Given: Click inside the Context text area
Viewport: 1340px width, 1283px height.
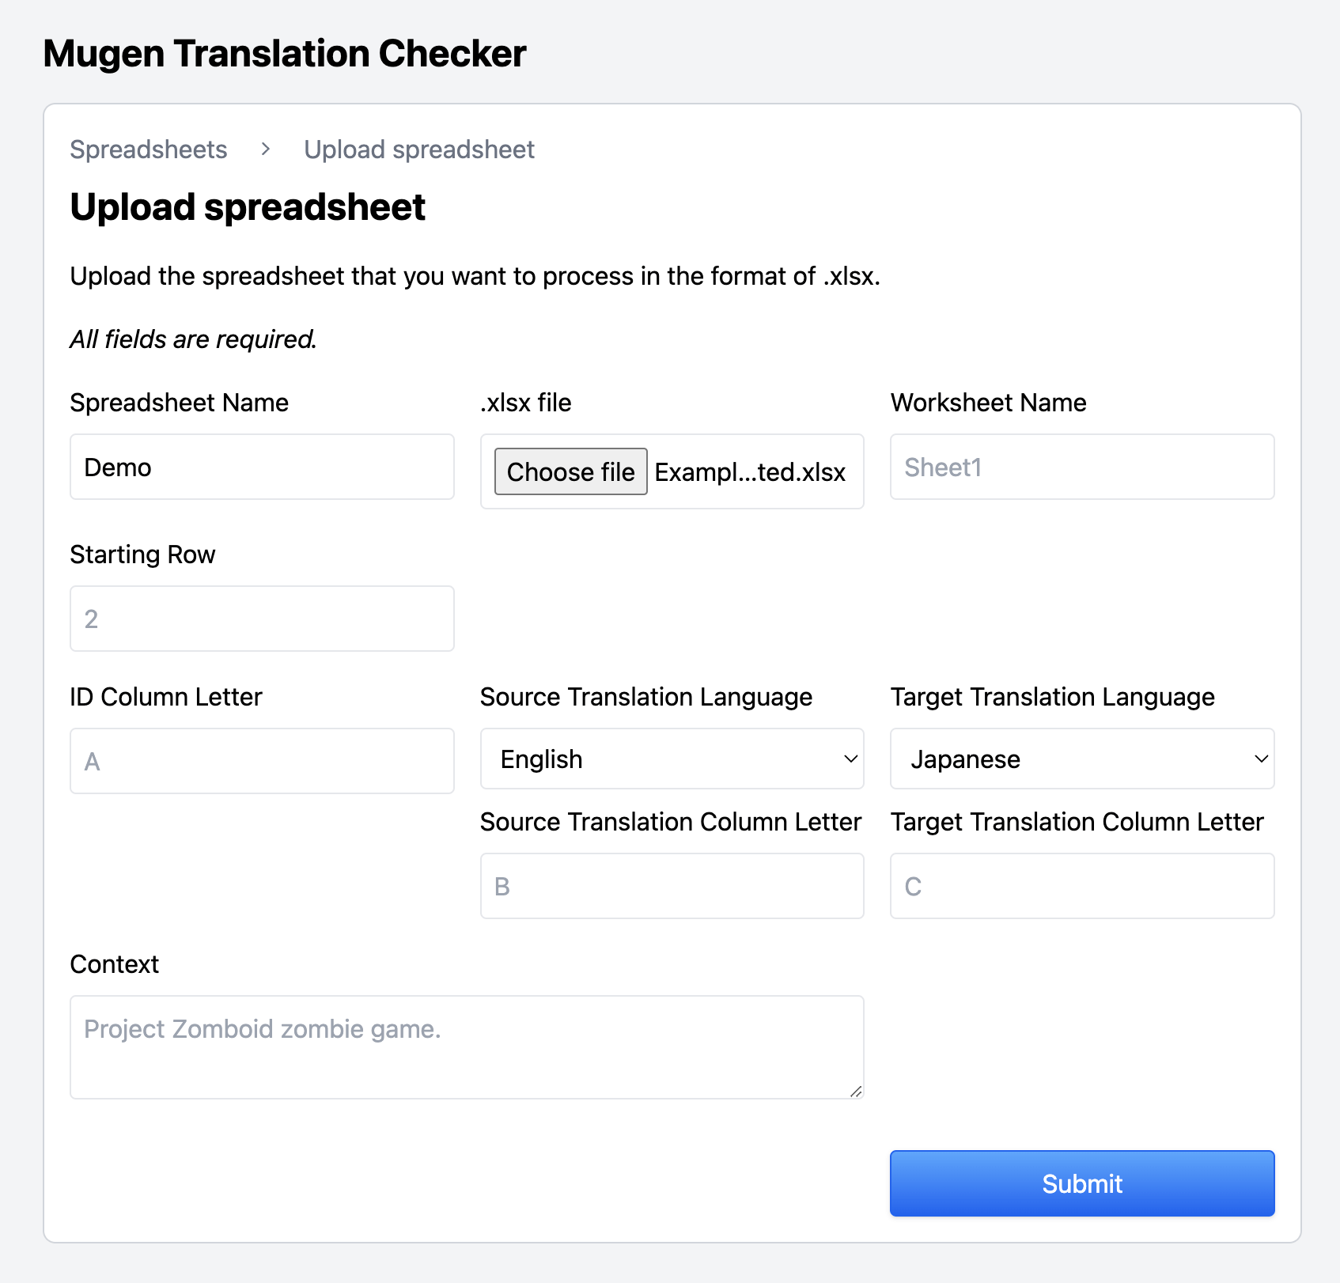Looking at the screenshot, I should [467, 1046].
